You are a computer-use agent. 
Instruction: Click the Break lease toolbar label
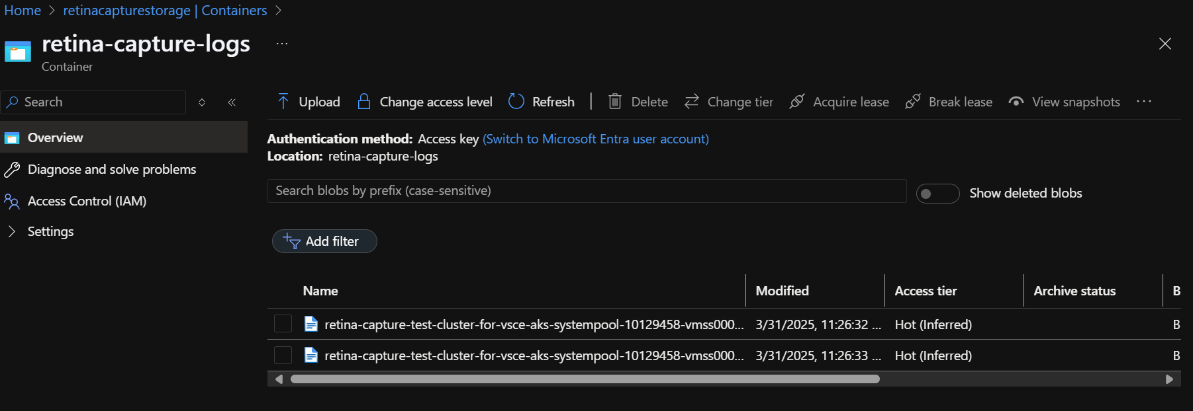point(961,102)
